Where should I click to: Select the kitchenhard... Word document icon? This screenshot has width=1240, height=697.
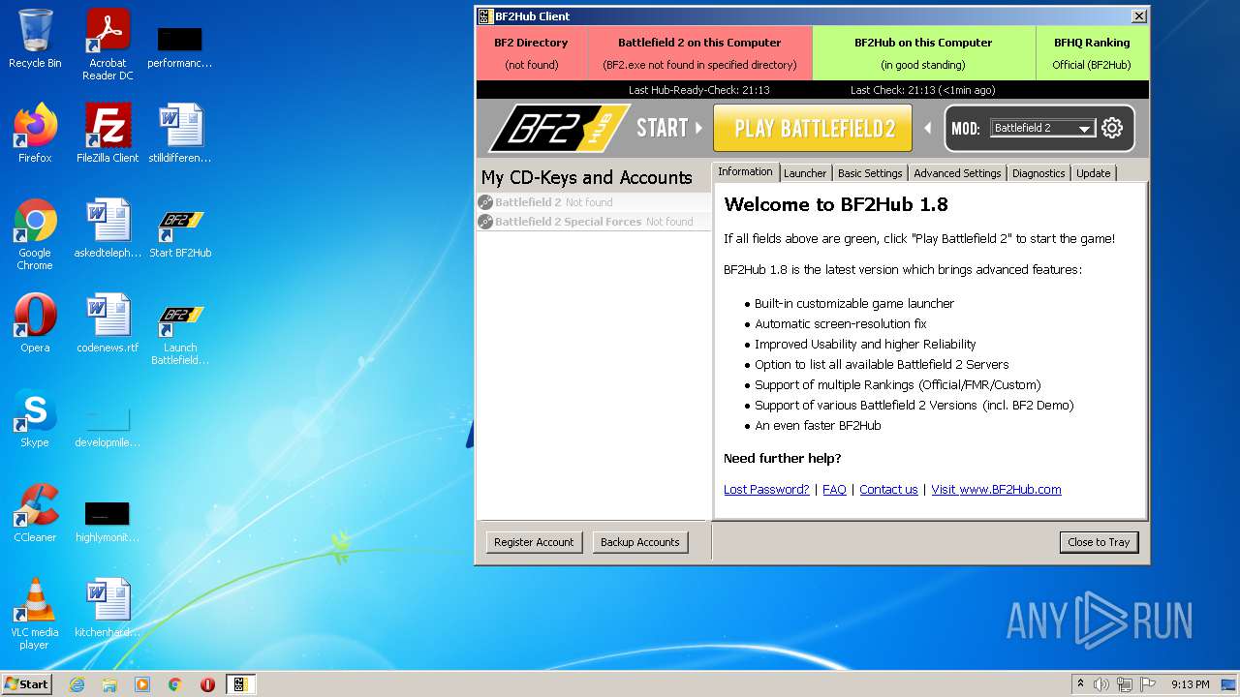click(108, 607)
